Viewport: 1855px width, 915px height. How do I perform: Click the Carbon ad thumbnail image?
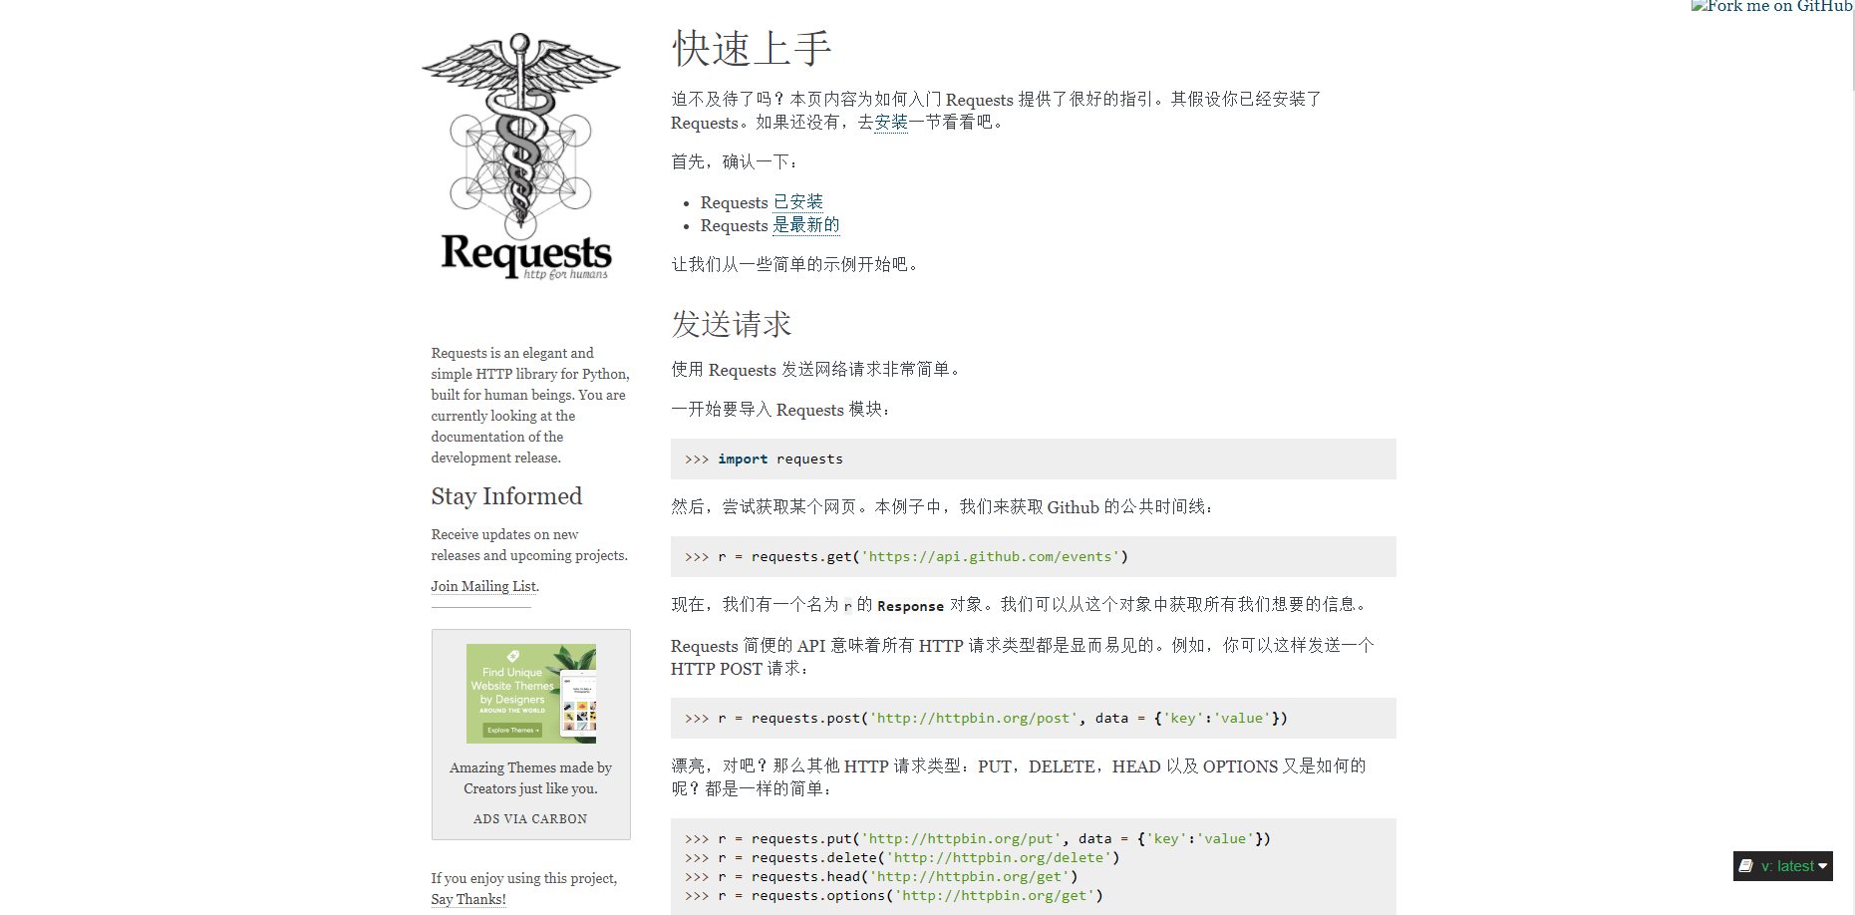point(531,694)
